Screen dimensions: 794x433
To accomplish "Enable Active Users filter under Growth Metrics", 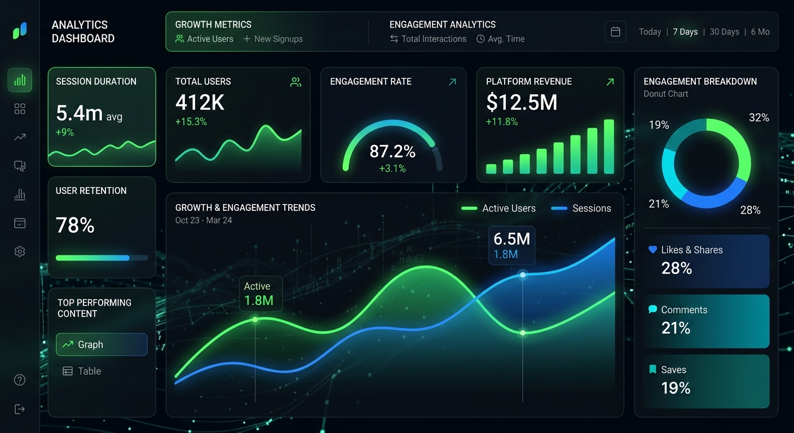I will 205,39.
